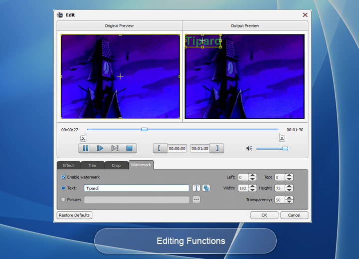359x259 pixels.
Task: Click the Output Preview header
Action: (245, 25)
